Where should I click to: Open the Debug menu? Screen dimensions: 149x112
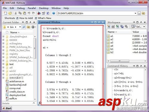pyautogui.click(x=21, y=8)
